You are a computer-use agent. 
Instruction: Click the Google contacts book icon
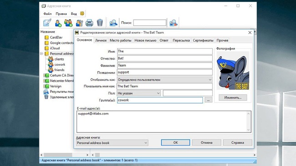click(x=46, y=43)
